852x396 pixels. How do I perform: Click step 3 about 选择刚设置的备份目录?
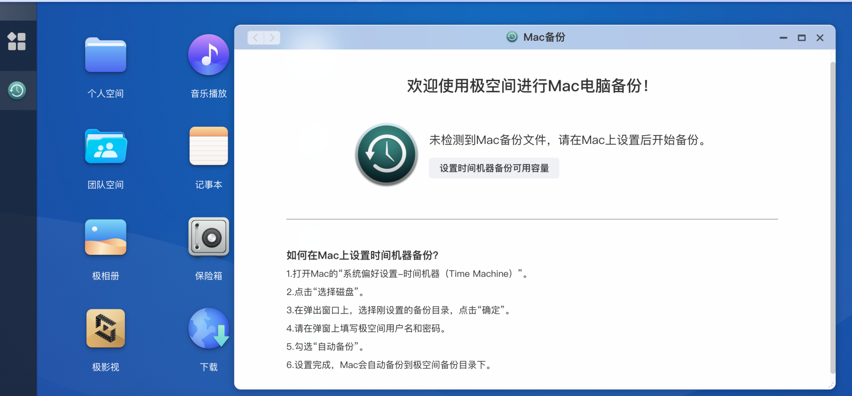click(399, 310)
